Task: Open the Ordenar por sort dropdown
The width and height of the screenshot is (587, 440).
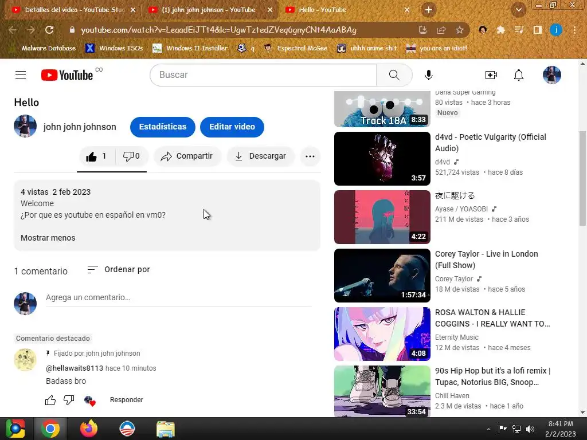Action: coord(119,269)
